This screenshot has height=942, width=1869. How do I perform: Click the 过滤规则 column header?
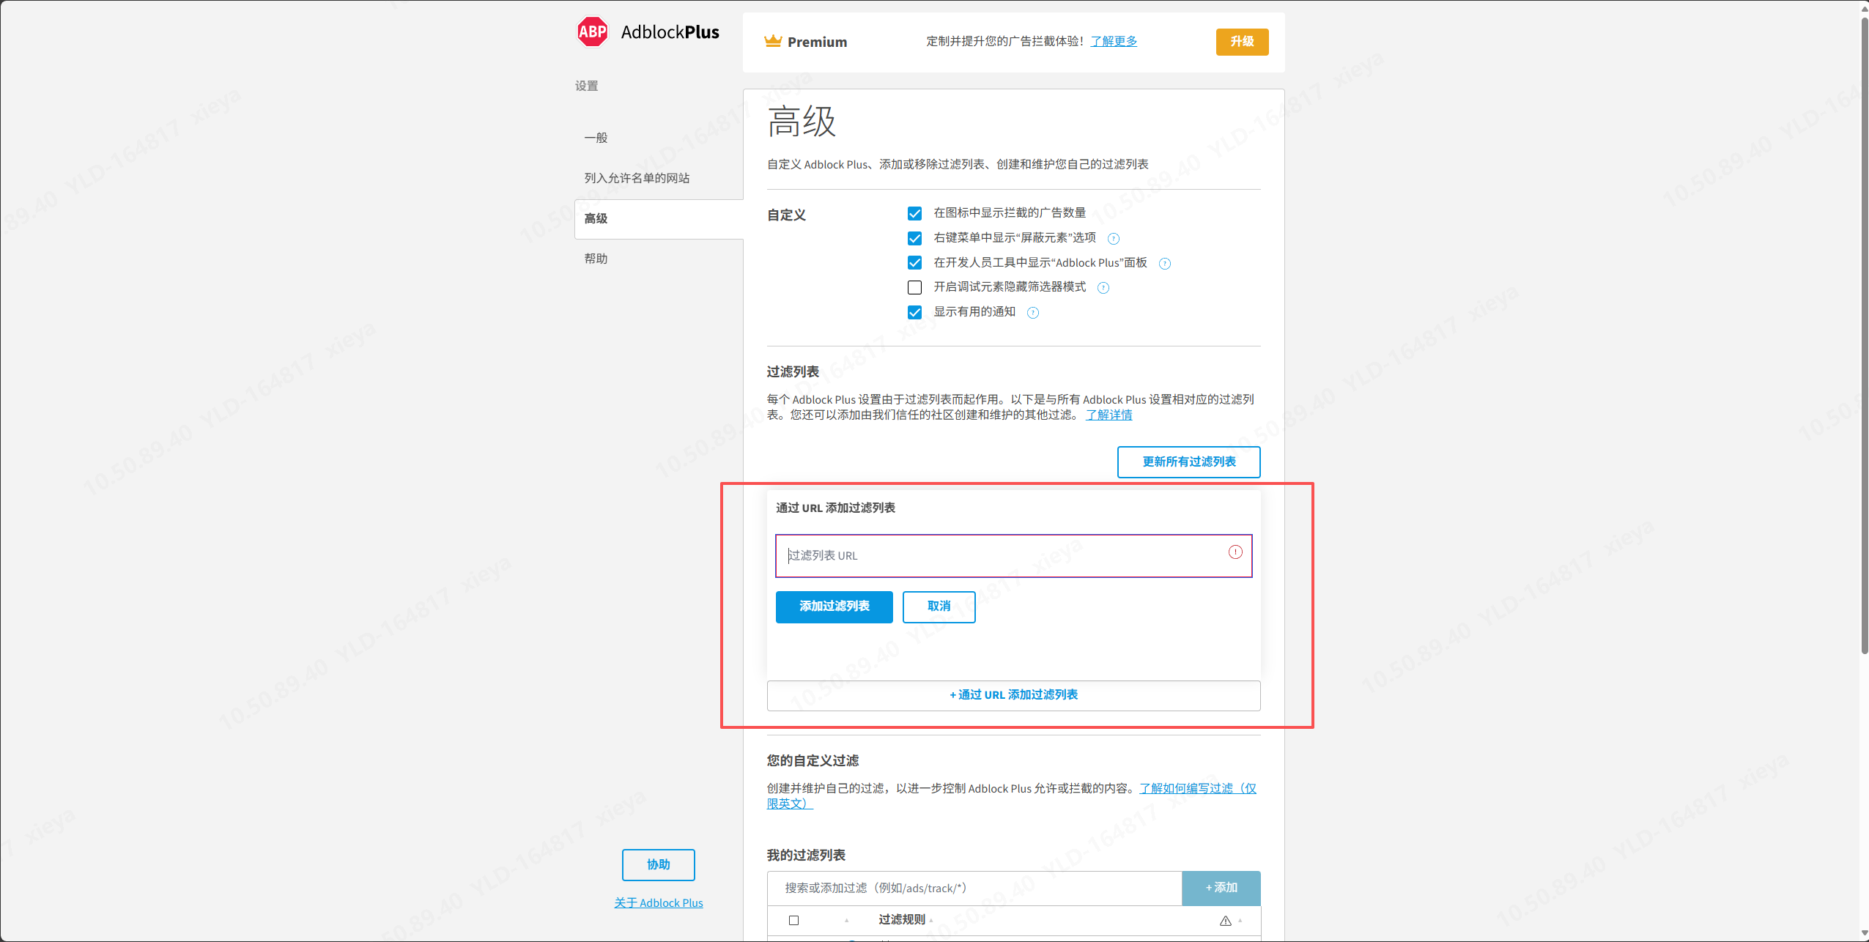pyautogui.click(x=901, y=920)
